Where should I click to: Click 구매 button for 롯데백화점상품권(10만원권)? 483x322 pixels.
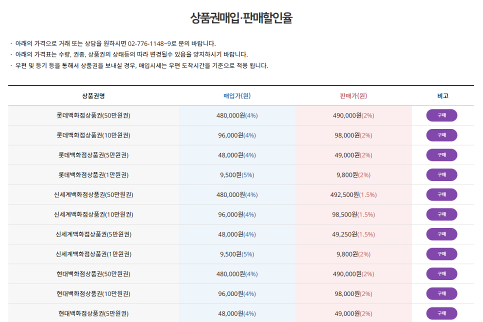[x=441, y=135]
